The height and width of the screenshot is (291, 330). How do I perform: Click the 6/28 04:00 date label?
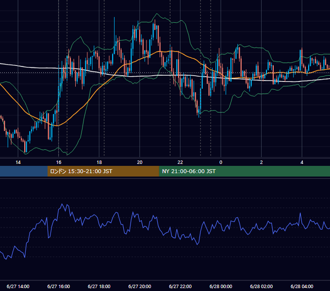(302, 286)
